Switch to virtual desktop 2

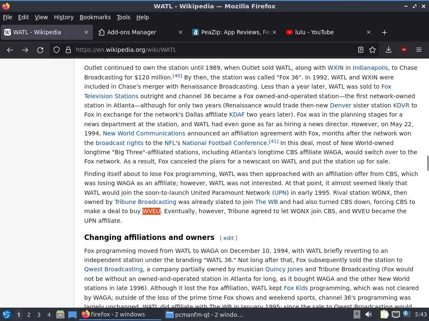28,315
